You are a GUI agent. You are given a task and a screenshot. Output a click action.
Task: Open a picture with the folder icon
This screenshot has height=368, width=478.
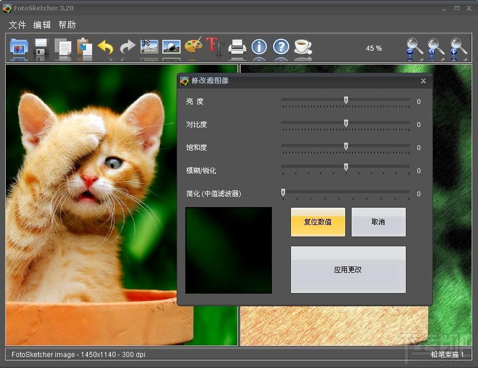[x=19, y=47]
